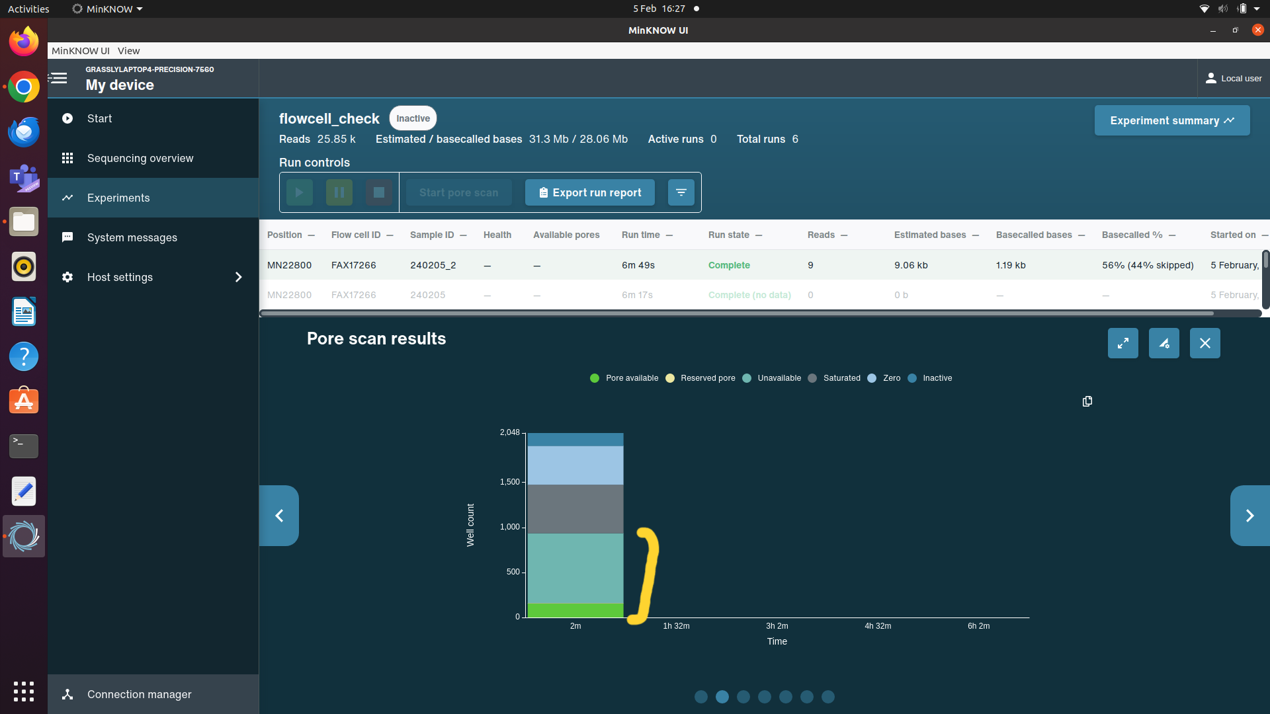1270x714 pixels.
Task: Click Host settings gear icon
Action: click(67, 277)
